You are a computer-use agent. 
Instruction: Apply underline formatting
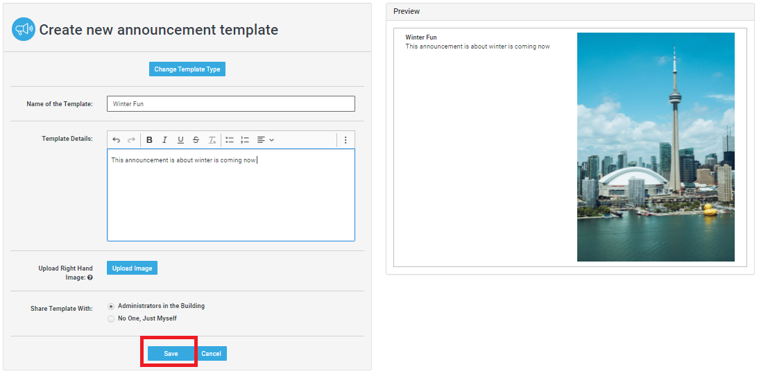(x=180, y=140)
